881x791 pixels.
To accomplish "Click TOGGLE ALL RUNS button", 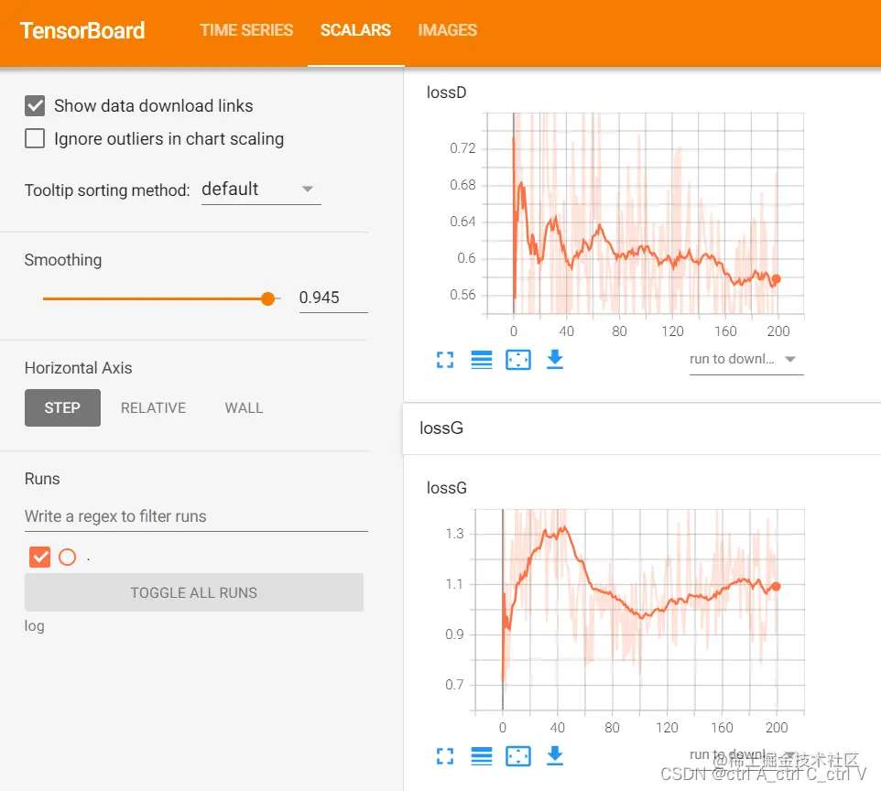I will [x=194, y=592].
